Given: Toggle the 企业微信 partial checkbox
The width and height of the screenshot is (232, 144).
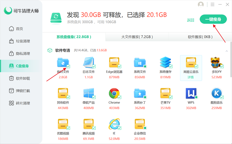Looking at the screenshot, I should point(145,128).
